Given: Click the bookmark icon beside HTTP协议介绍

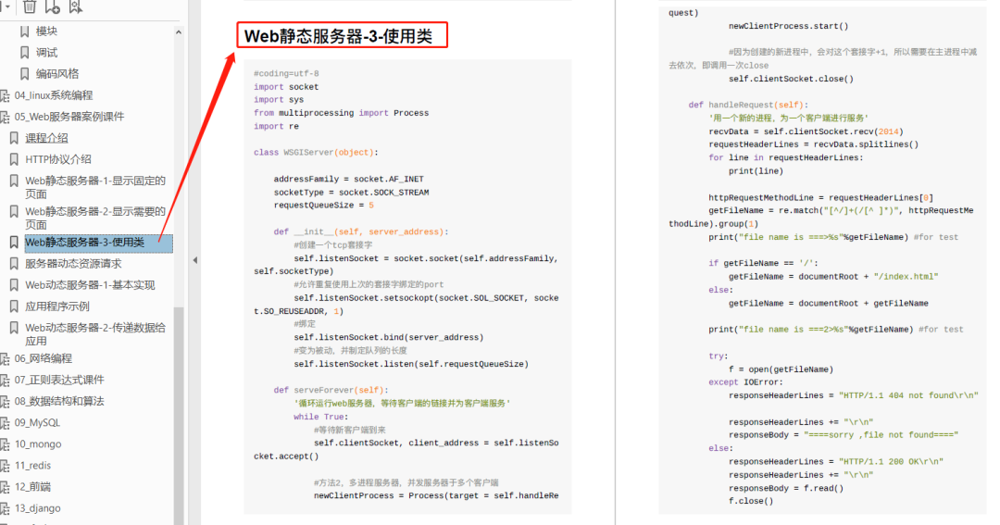Looking at the screenshot, I should (x=14, y=159).
